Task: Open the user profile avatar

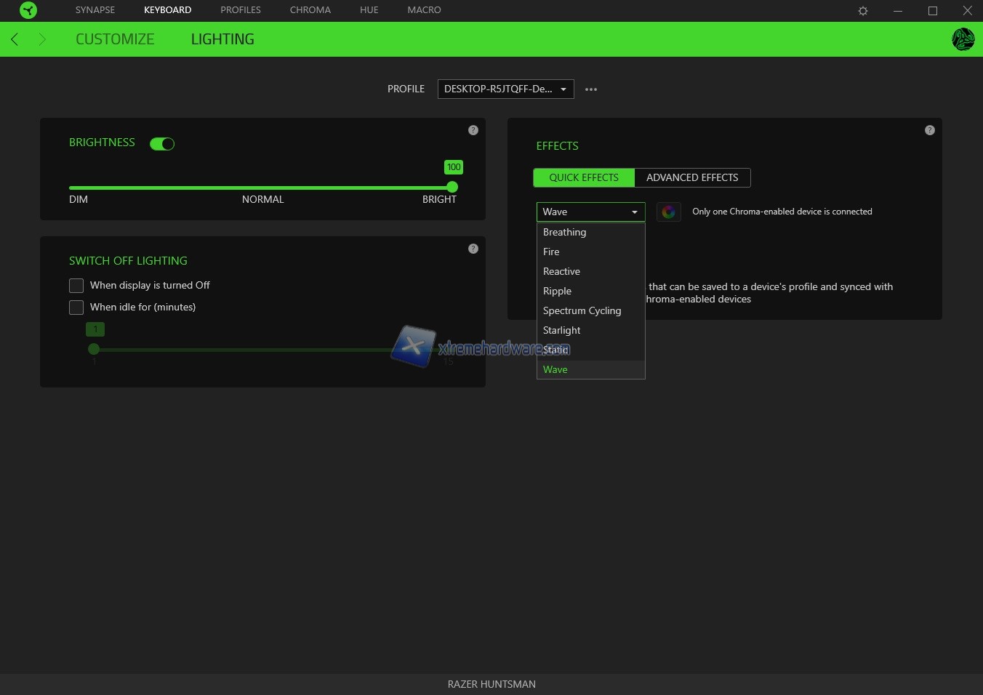Action: coord(963,39)
